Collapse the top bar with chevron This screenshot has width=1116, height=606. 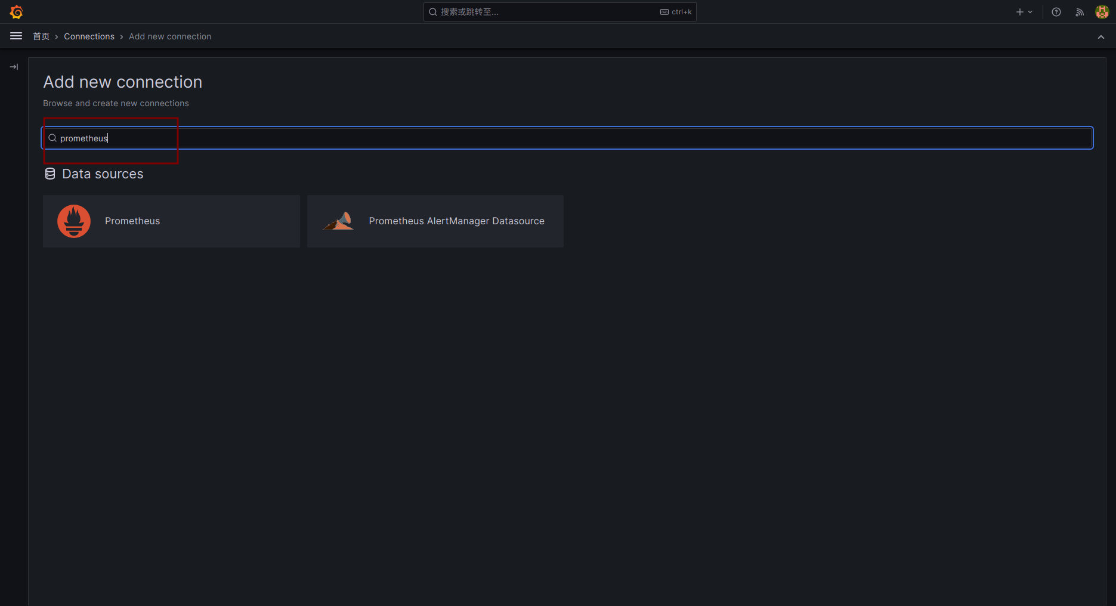[x=1100, y=37]
